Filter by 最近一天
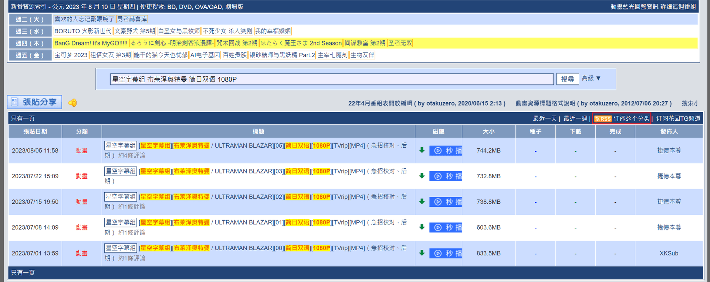710x282 pixels. click(545, 118)
